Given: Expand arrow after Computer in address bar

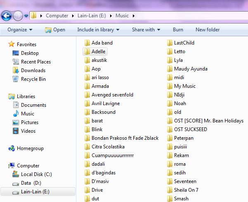Looking at the screenshot, I should coord(73,16).
